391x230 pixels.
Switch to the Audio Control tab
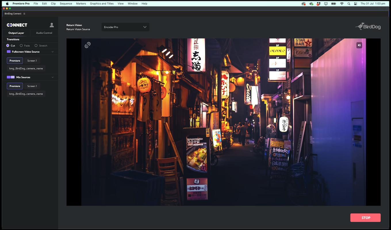coord(44,33)
